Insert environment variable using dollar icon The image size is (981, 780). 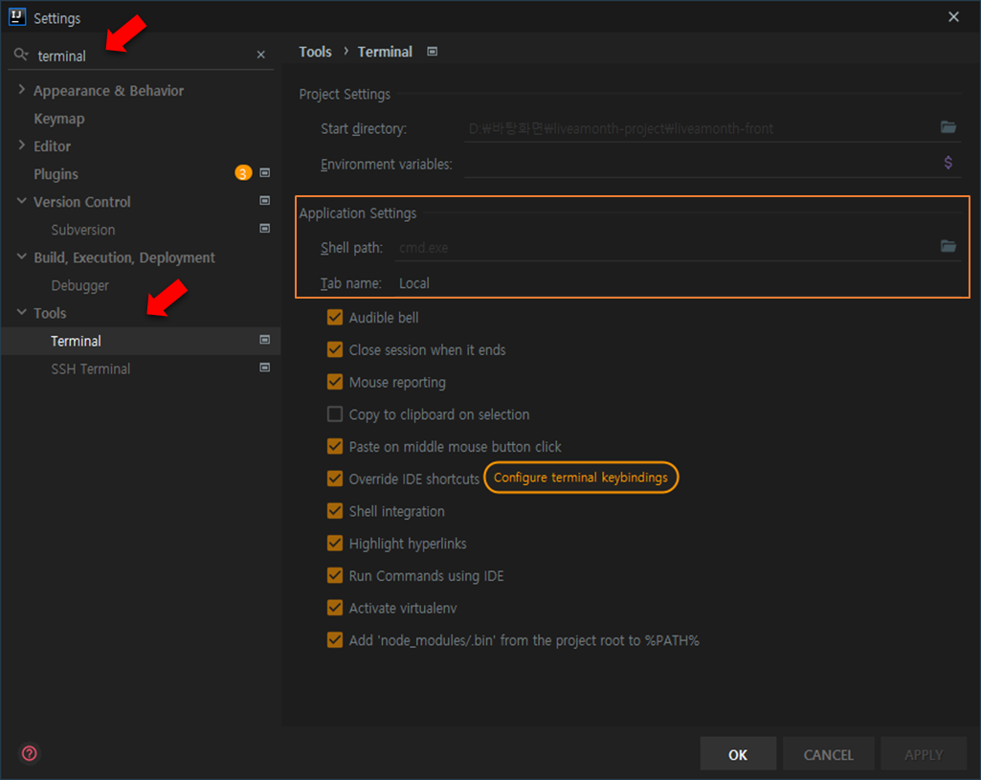[x=948, y=162]
